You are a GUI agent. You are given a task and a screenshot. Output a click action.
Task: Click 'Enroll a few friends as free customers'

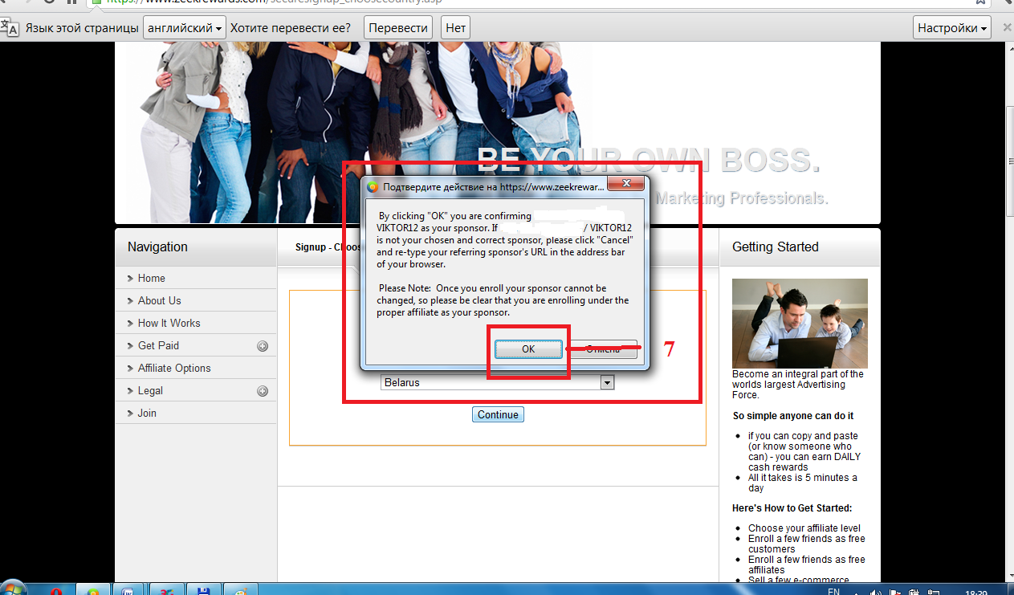807,544
